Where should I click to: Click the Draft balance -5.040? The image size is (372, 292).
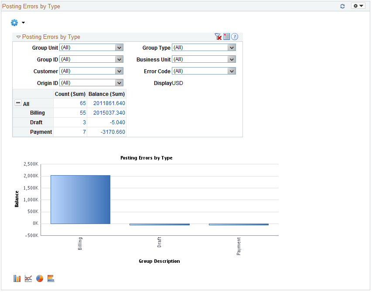coord(117,122)
